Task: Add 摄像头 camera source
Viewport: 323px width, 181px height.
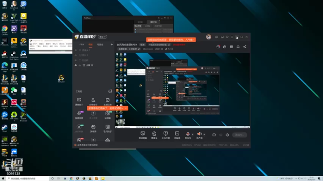Action: pyautogui.click(x=154, y=135)
